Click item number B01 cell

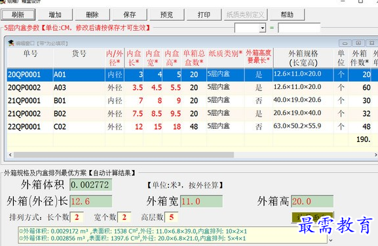[x=79, y=101]
